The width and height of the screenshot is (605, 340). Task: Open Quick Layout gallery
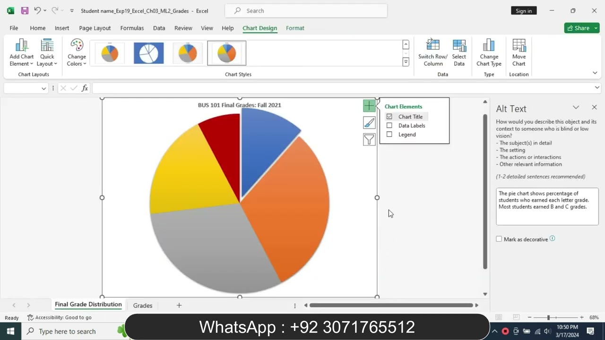pos(47,53)
